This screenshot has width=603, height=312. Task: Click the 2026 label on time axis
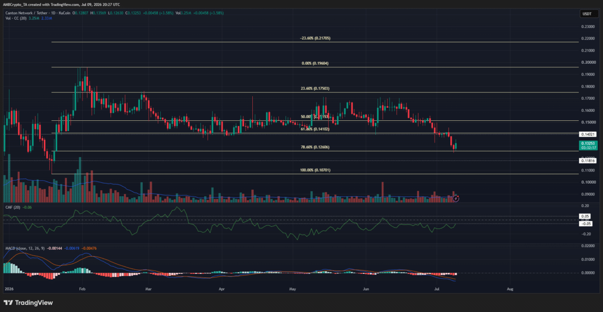[8, 289]
